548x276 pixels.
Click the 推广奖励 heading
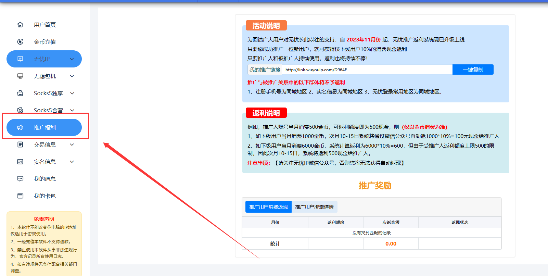click(375, 186)
